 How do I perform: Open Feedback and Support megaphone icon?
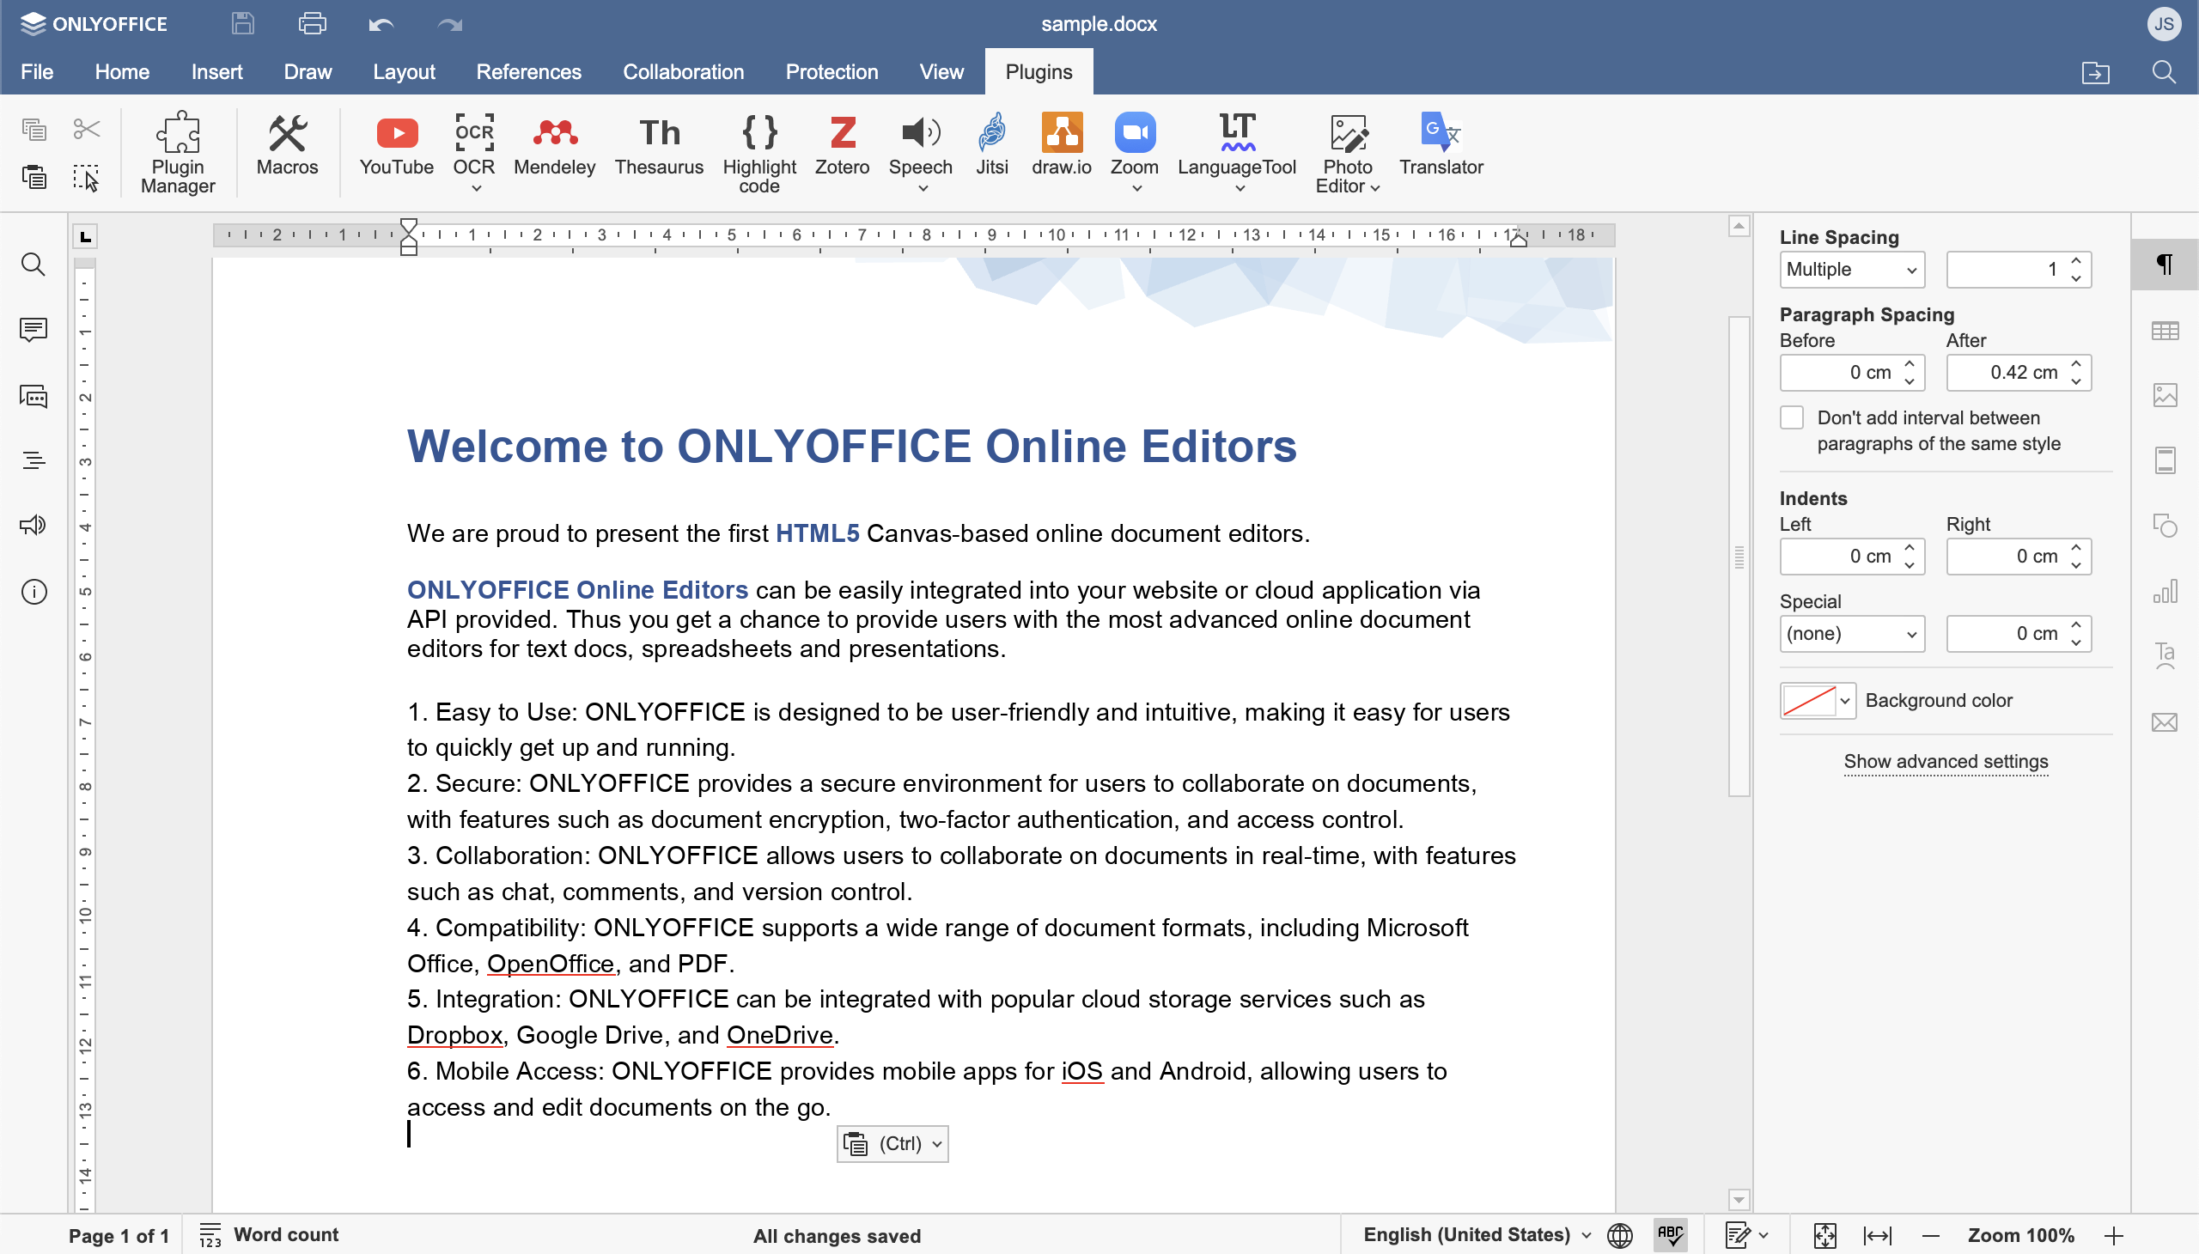33,526
